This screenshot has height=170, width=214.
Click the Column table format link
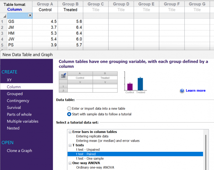click(x=14, y=9)
